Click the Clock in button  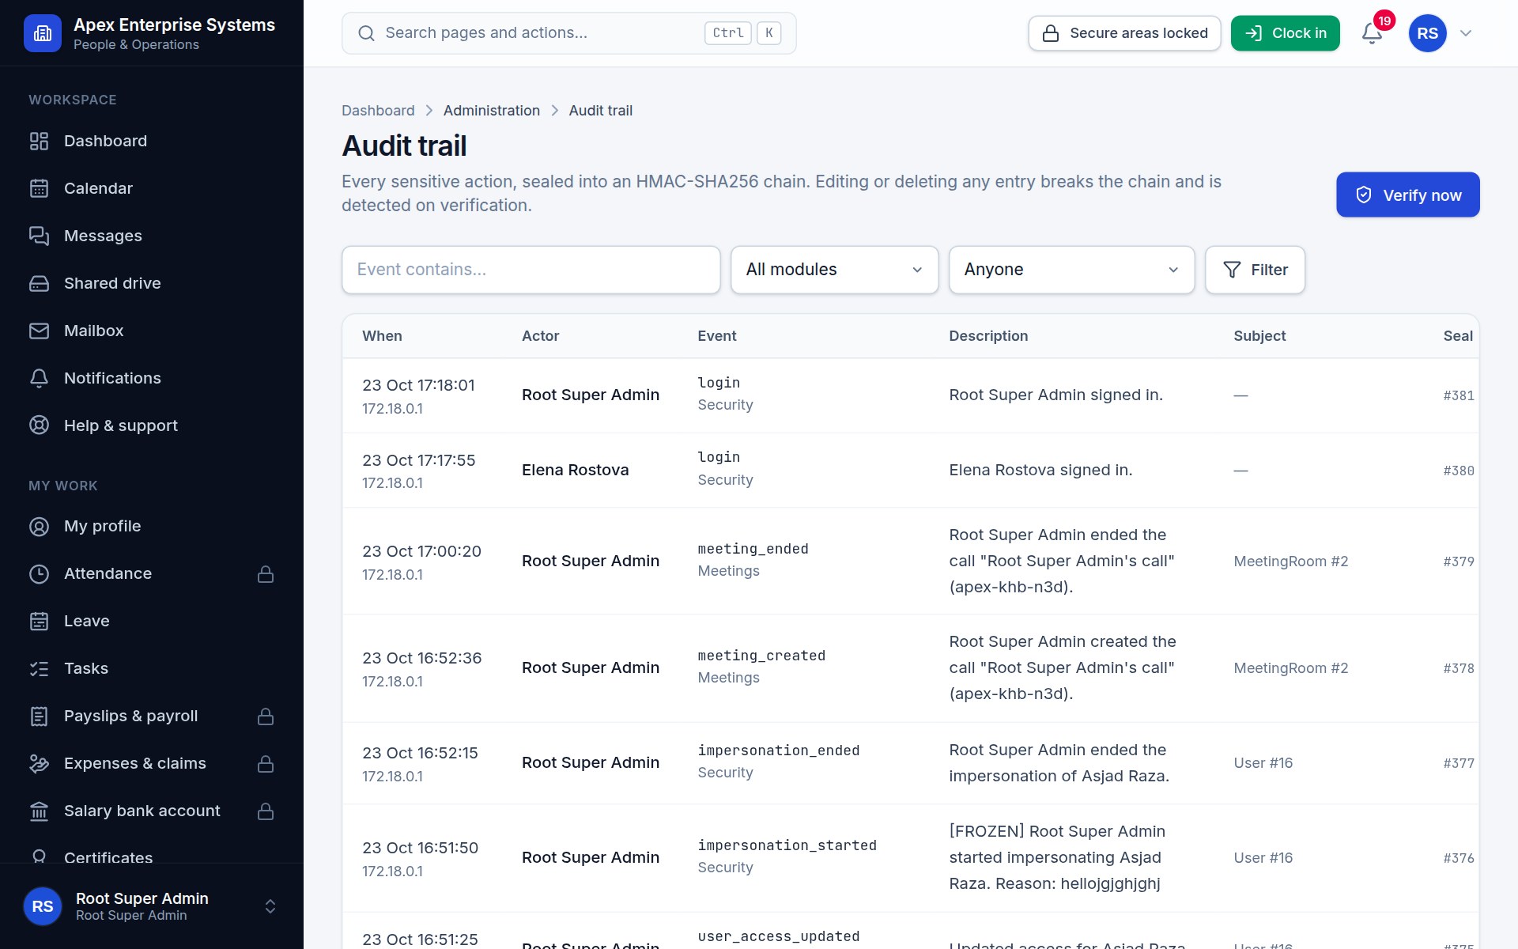point(1285,33)
